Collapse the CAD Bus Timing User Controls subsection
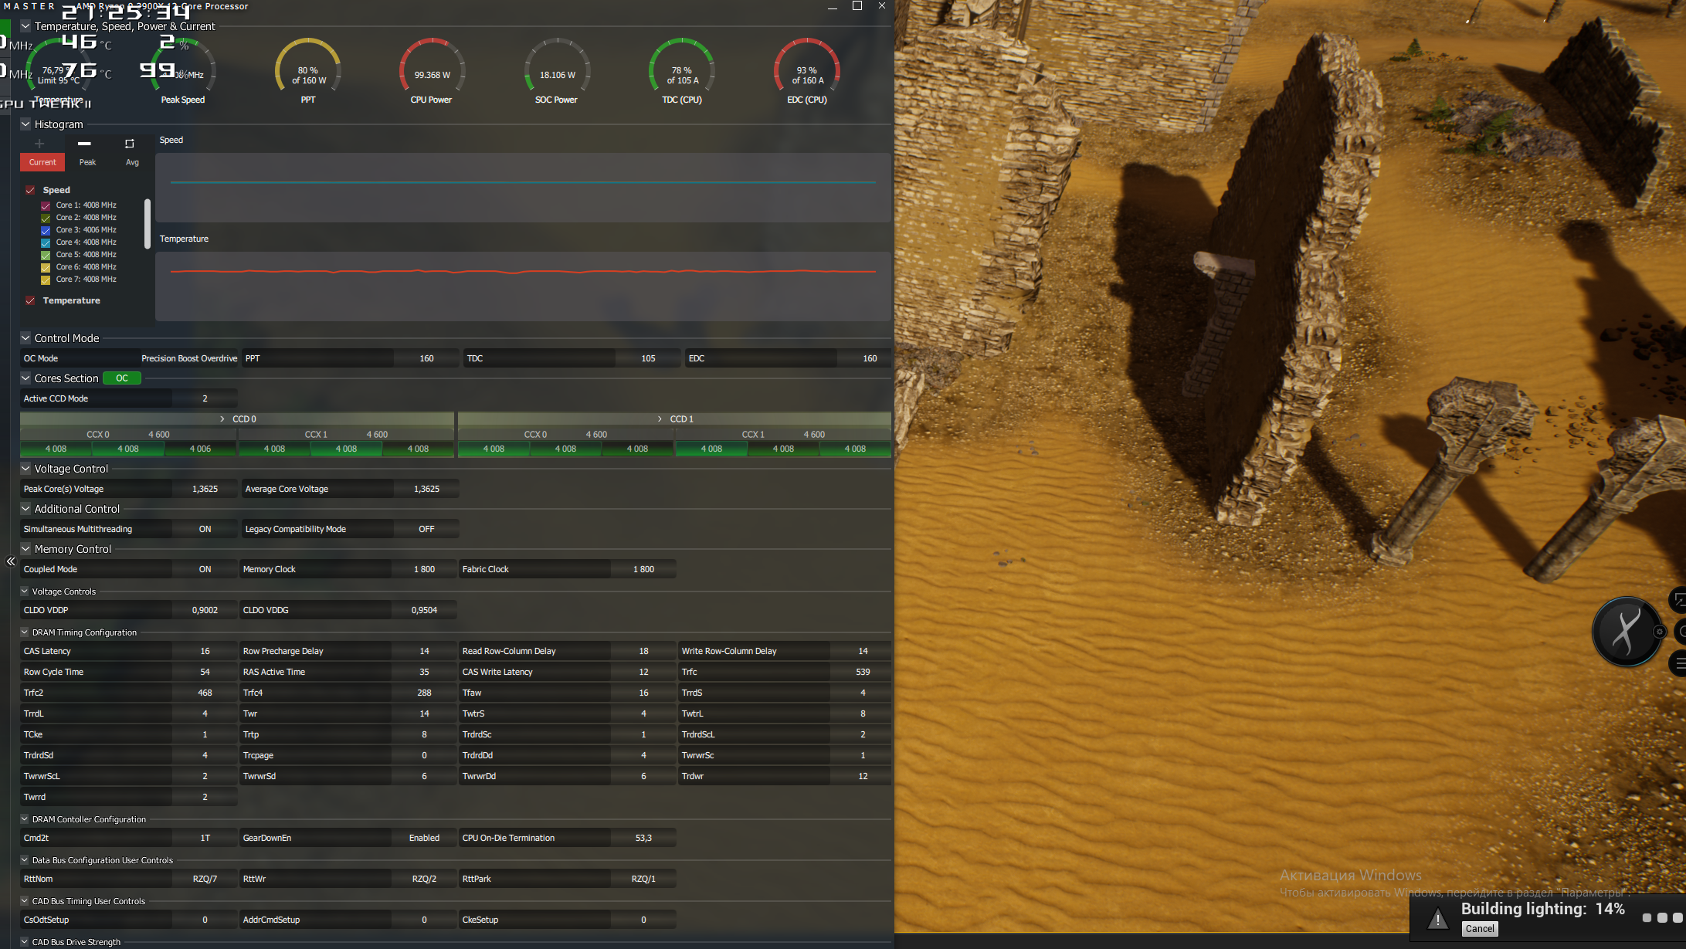 (x=25, y=901)
